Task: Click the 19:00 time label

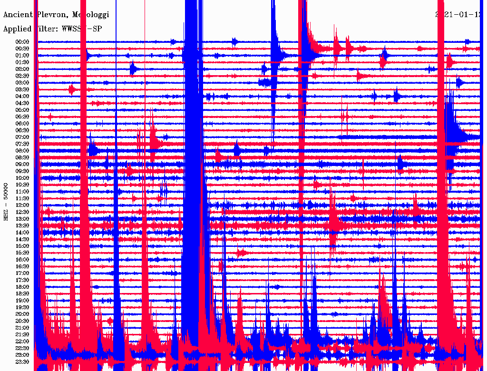Action: [22, 301]
